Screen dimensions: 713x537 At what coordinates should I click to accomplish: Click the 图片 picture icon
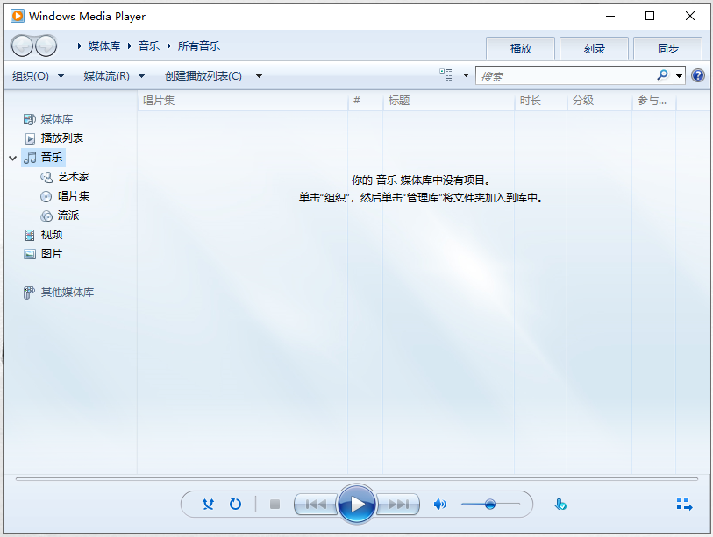(30, 254)
